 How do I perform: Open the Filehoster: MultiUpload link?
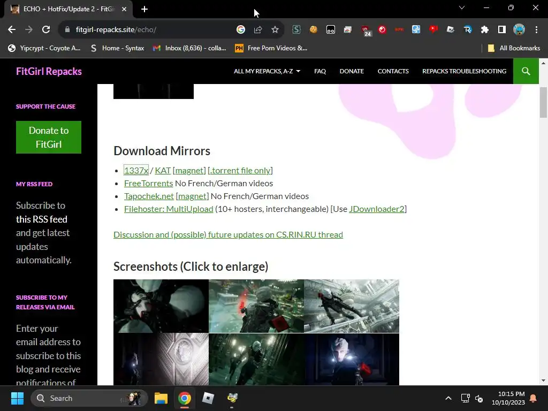(169, 209)
